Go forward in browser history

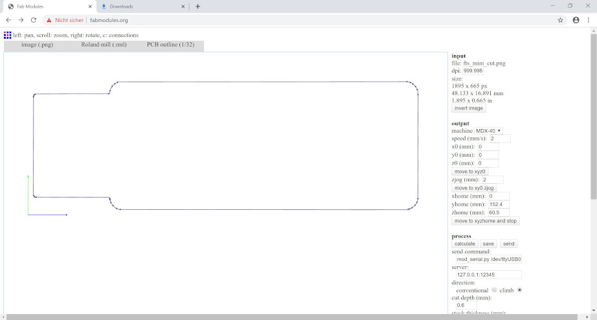click(x=21, y=20)
